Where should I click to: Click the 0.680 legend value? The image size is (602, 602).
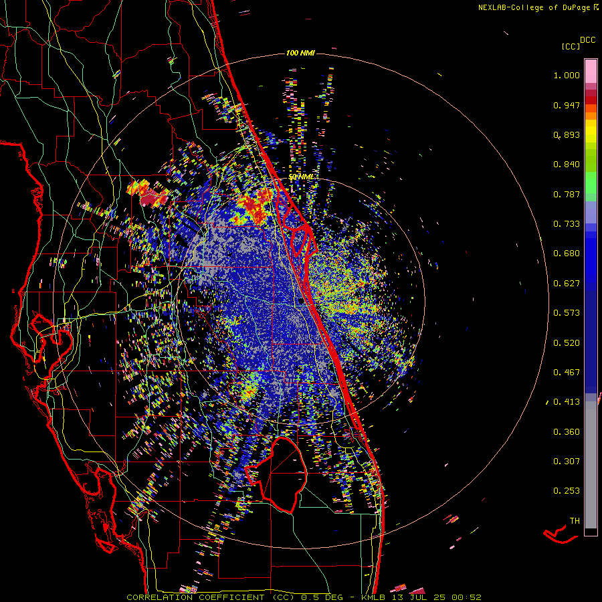click(567, 254)
